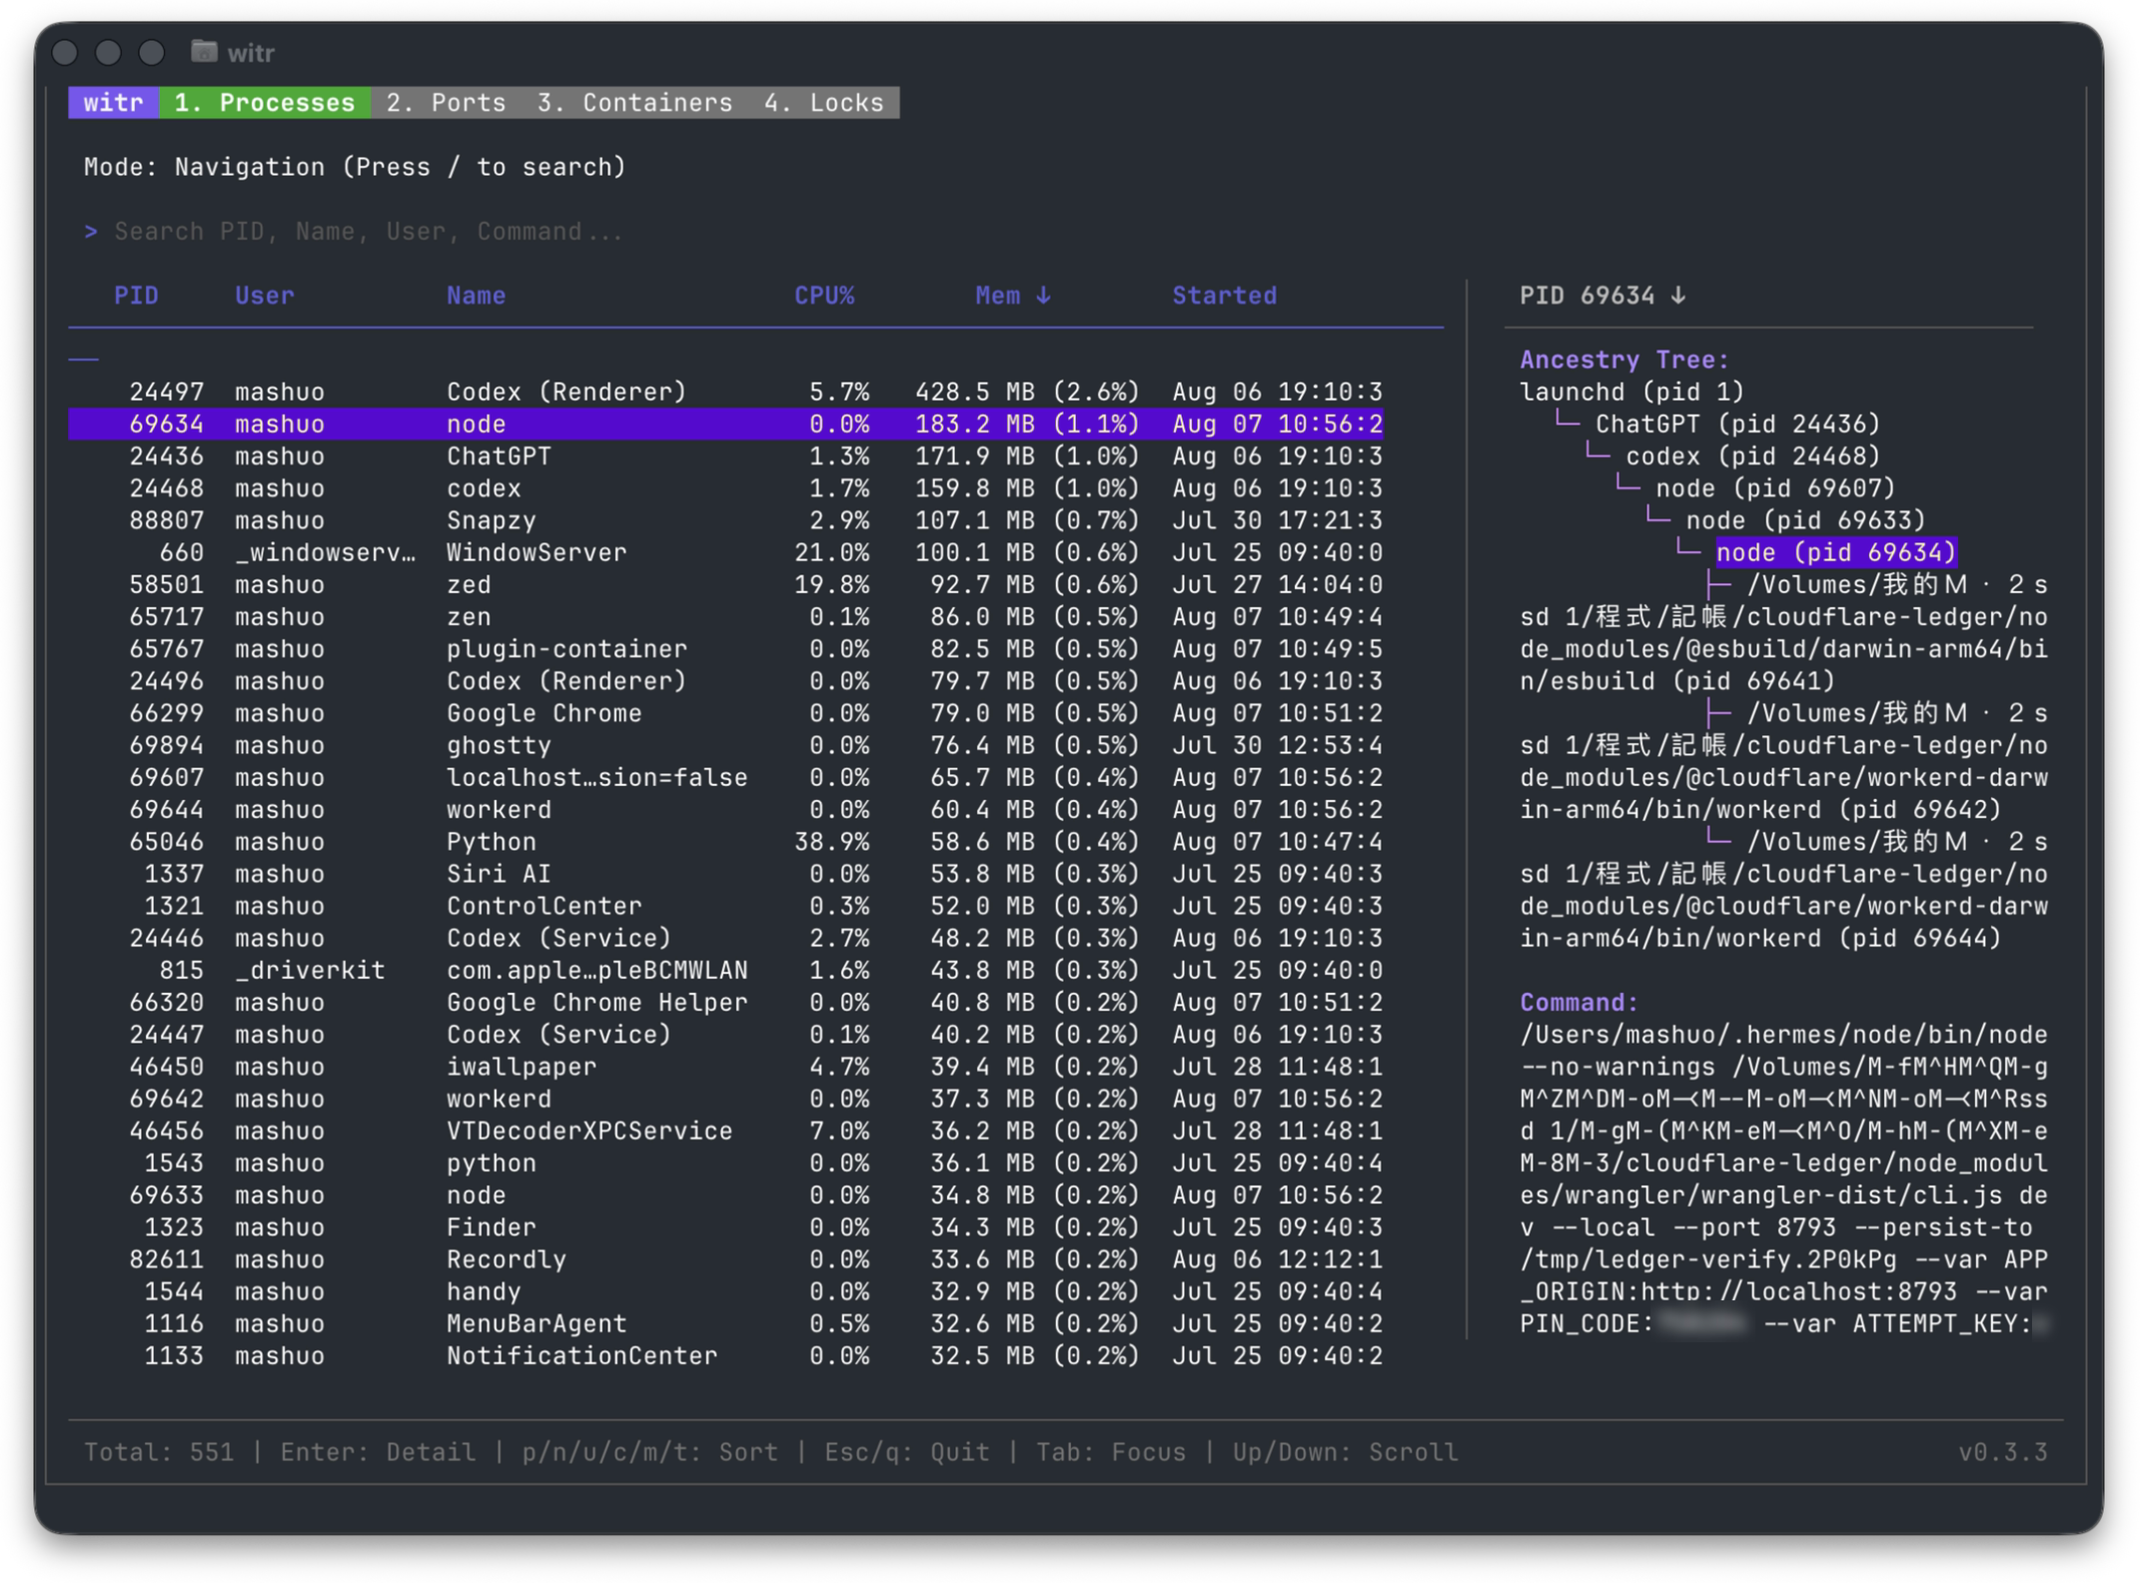
Task: Select the plugin-container process row
Action: pyautogui.click(x=725, y=649)
